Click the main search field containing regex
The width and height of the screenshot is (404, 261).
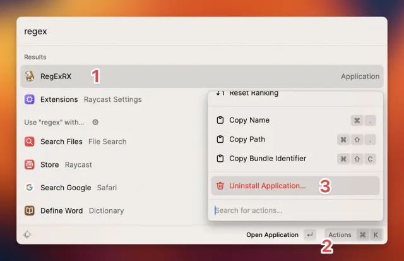202,32
